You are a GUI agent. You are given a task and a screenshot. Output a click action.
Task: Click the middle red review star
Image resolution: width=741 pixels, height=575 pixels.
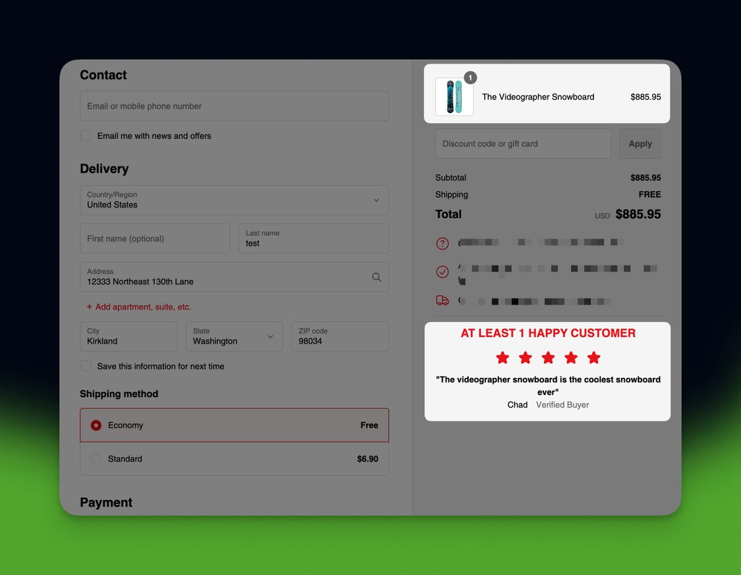coord(548,358)
